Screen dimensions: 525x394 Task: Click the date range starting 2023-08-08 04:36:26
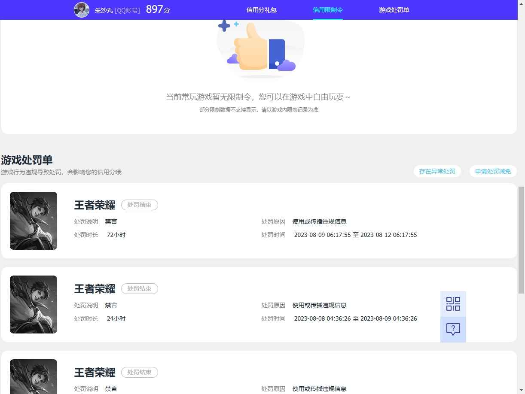coord(356,319)
